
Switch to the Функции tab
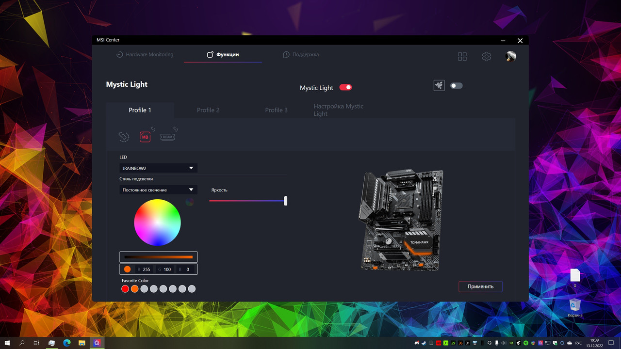tap(223, 55)
